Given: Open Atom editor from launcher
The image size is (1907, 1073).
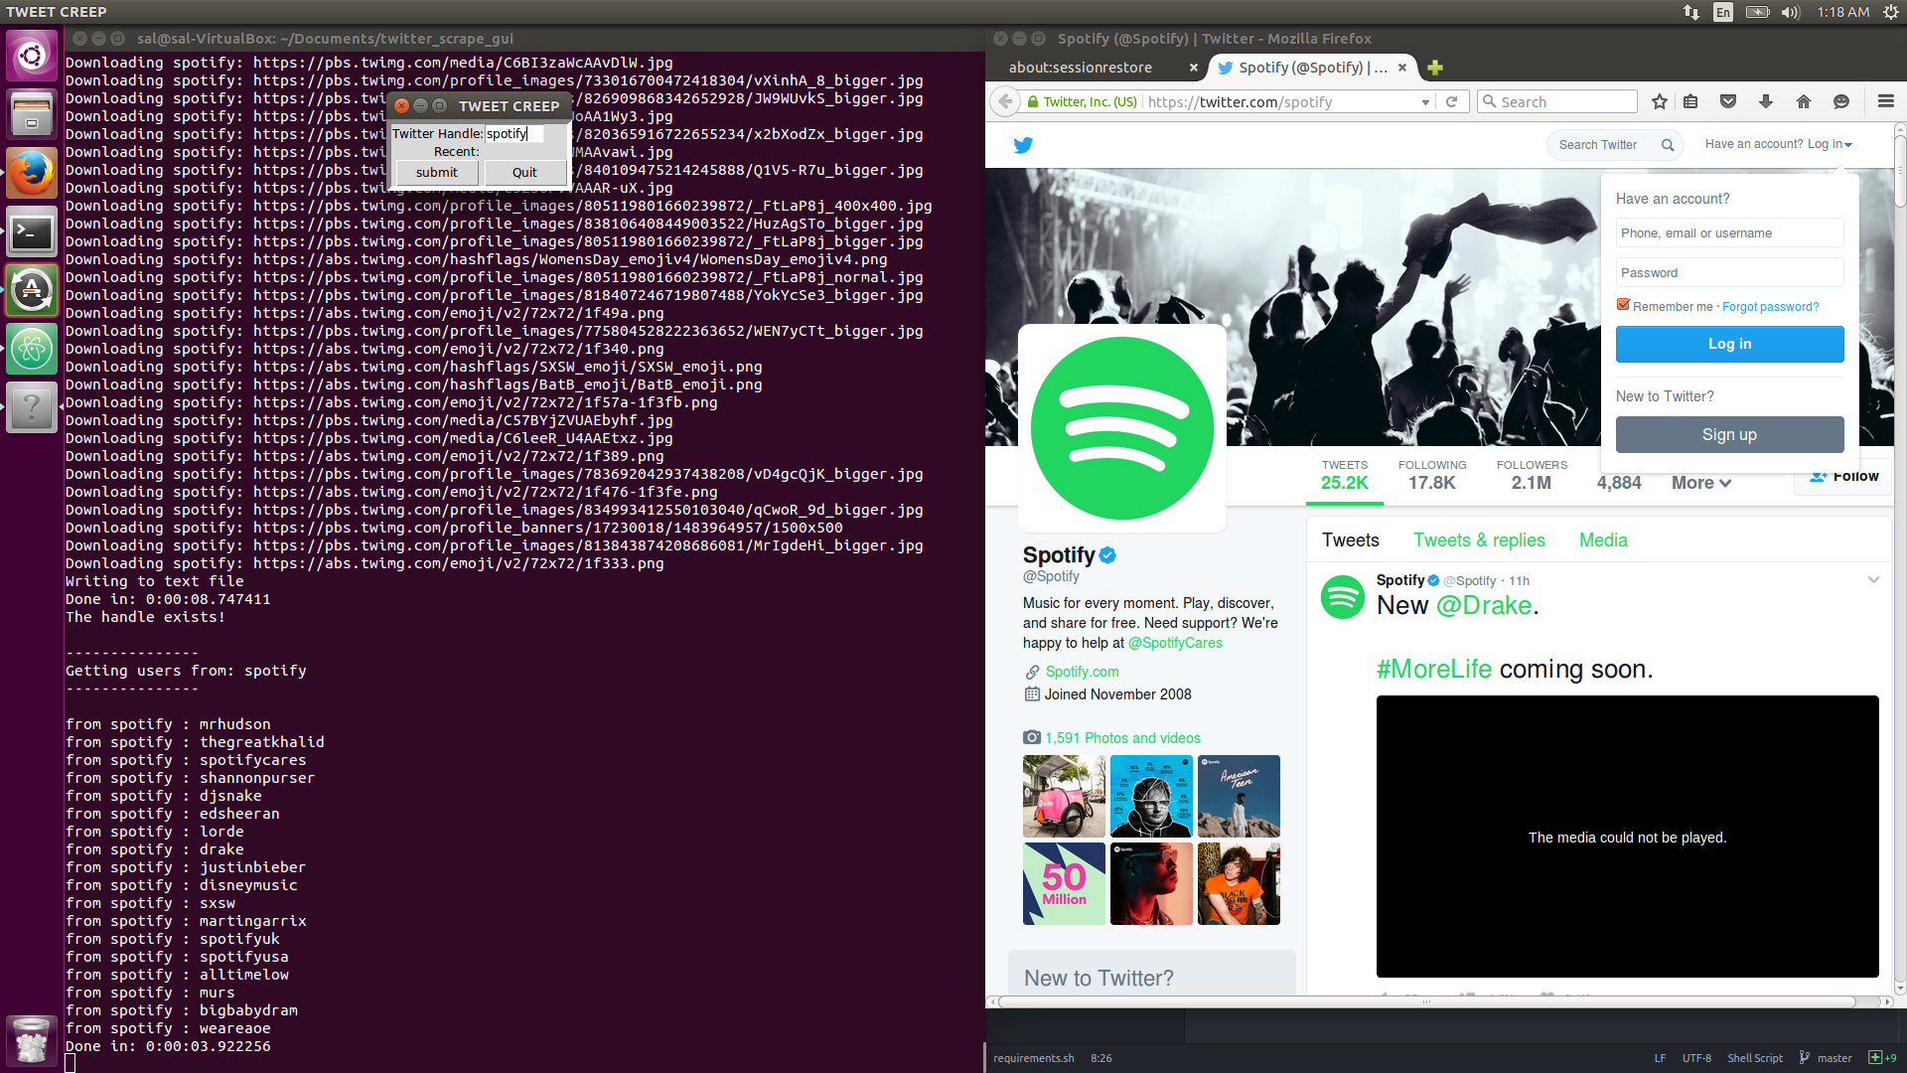Looking at the screenshot, I should (32, 349).
